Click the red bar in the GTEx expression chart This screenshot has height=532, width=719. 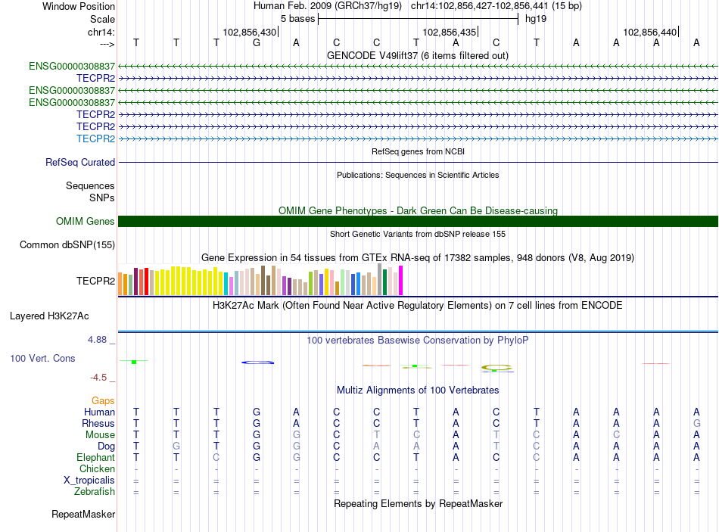click(146, 281)
